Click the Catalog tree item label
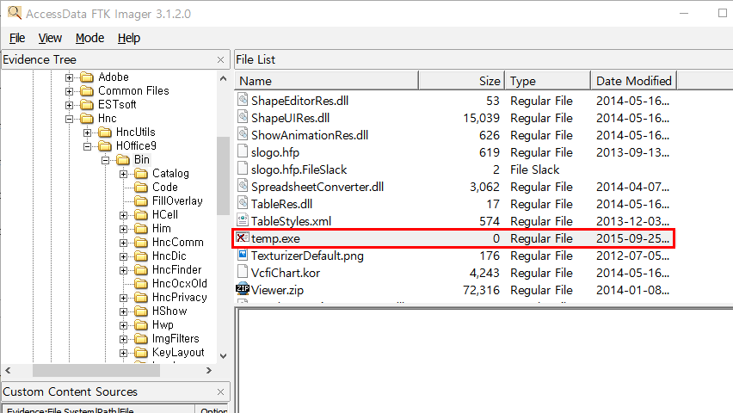This screenshot has height=413, width=733. click(x=170, y=174)
